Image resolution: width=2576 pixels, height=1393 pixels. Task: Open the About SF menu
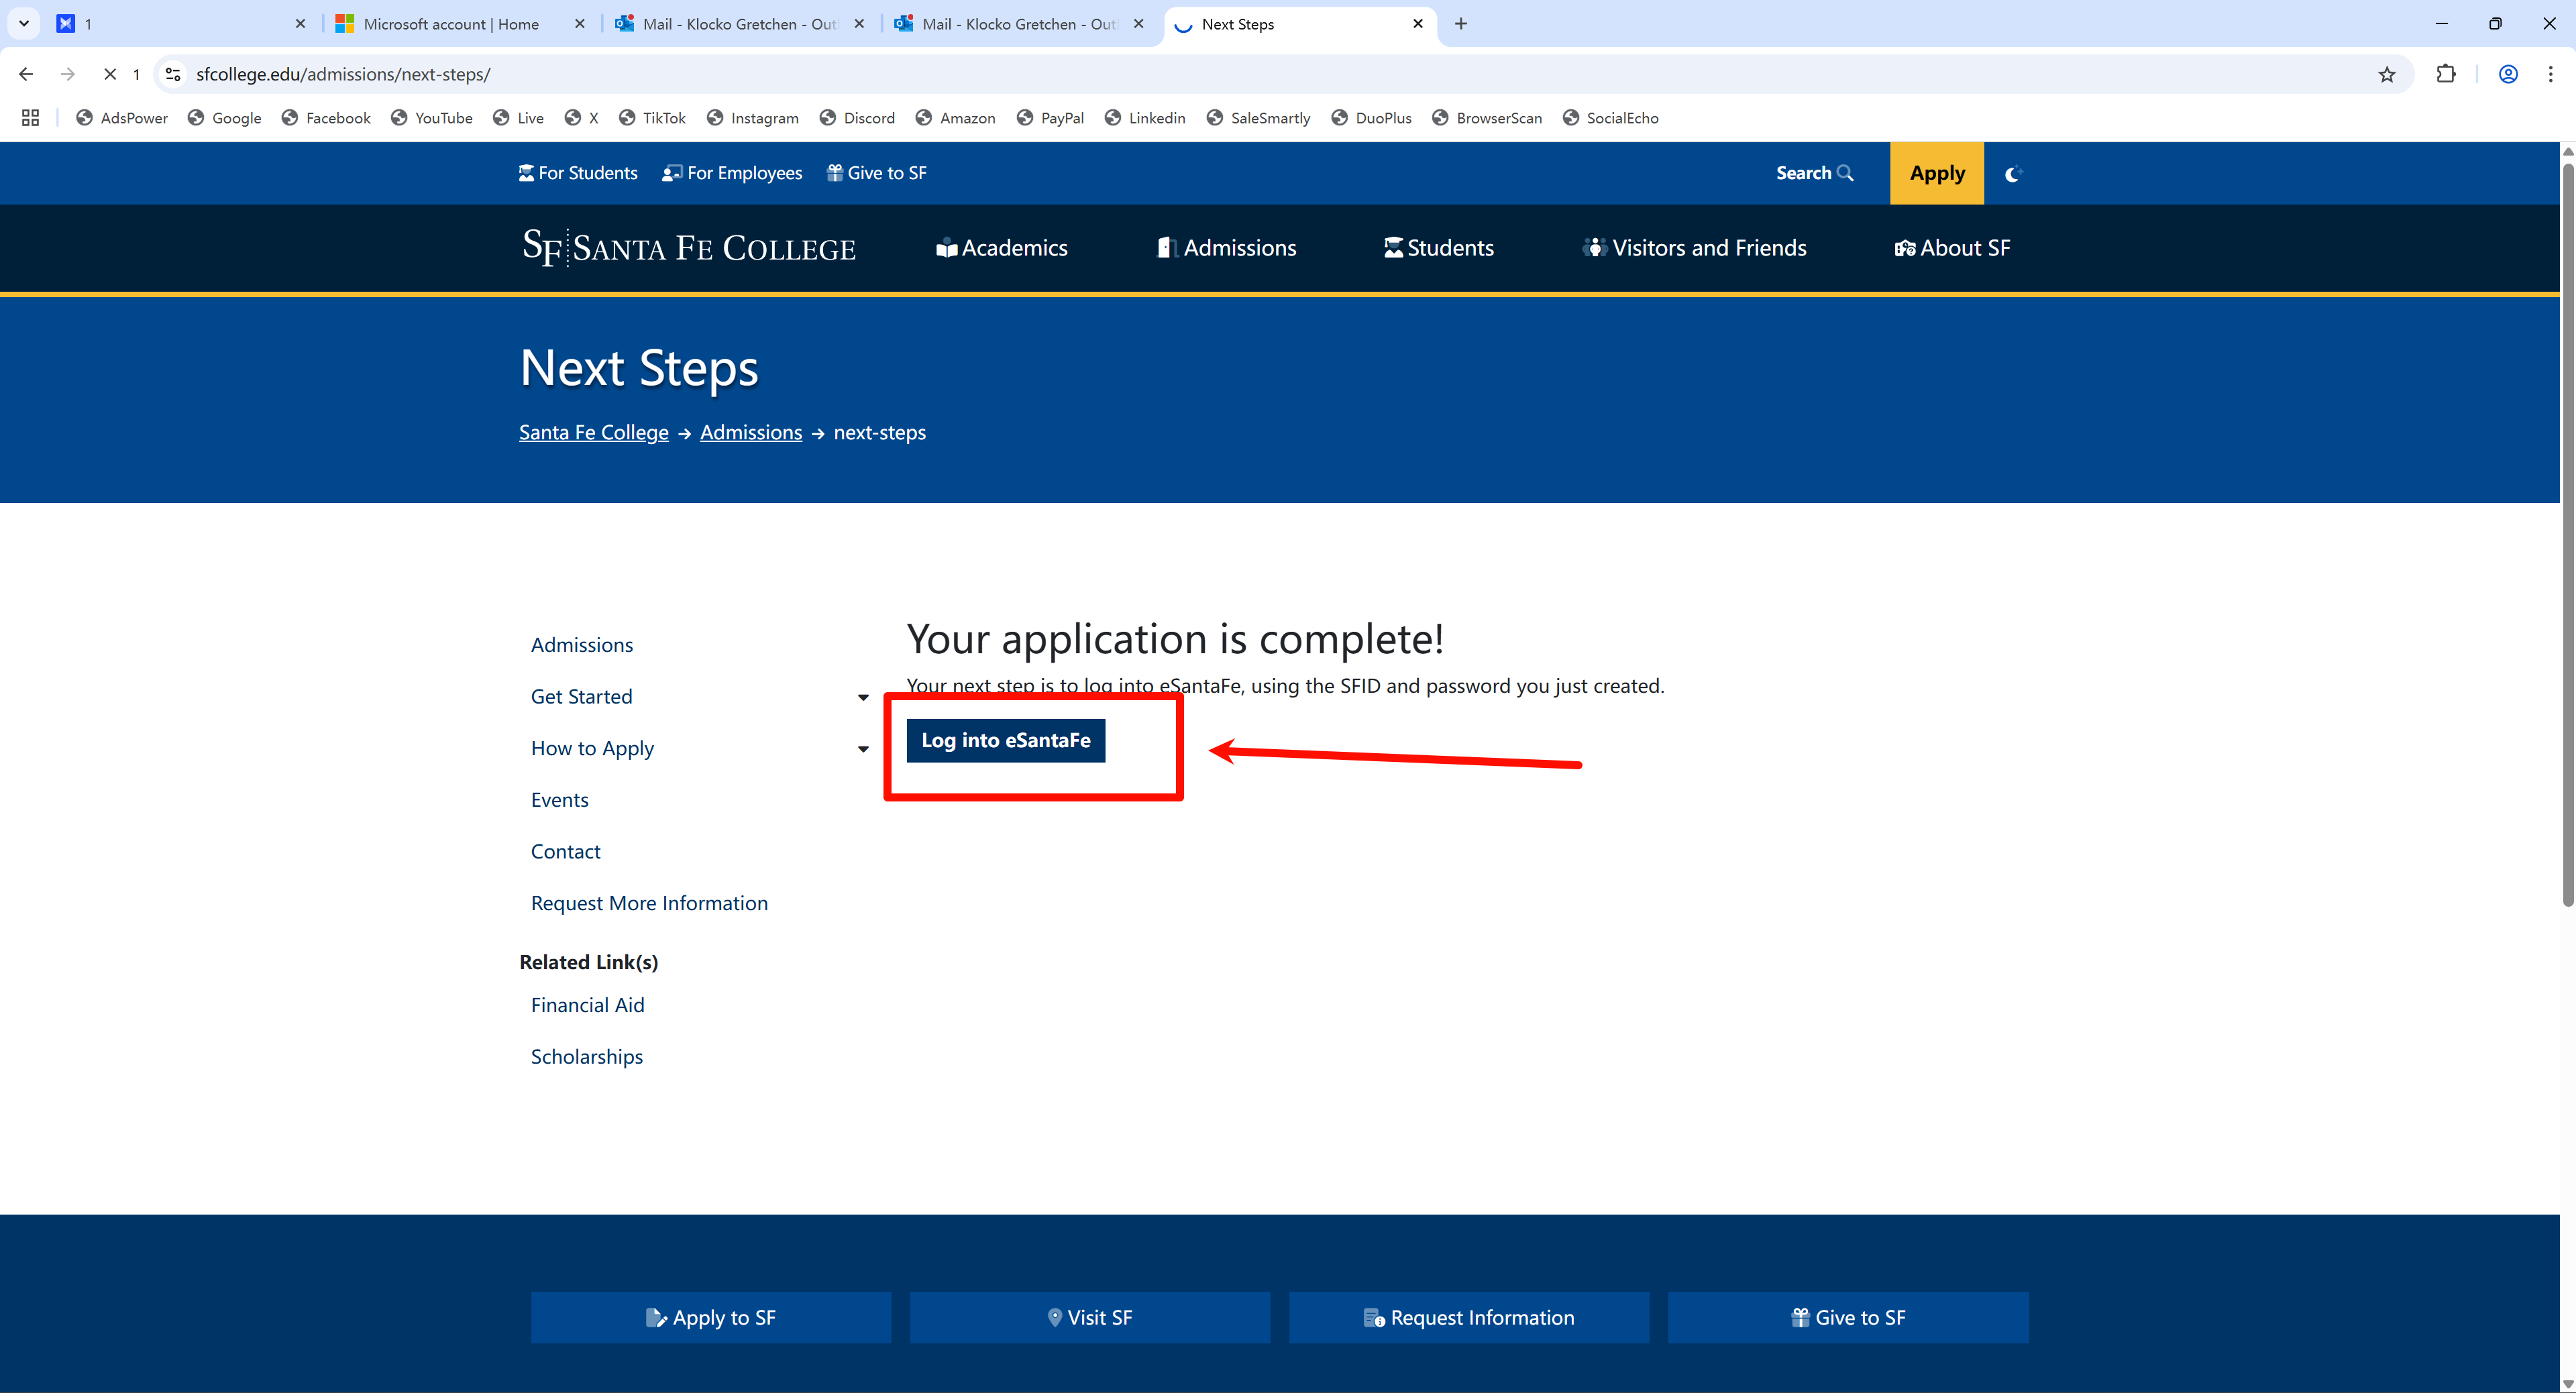1952,248
